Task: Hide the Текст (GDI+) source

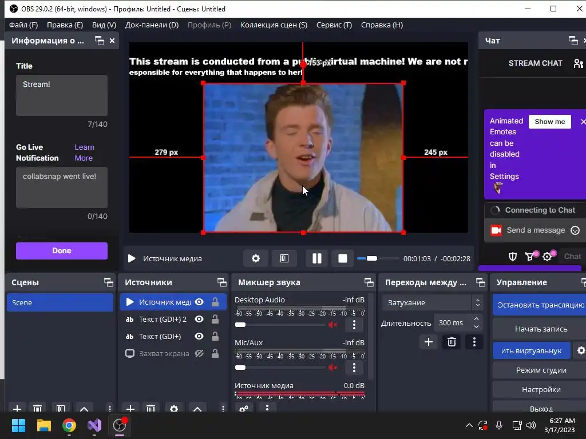Action: pyautogui.click(x=199, y=336)
